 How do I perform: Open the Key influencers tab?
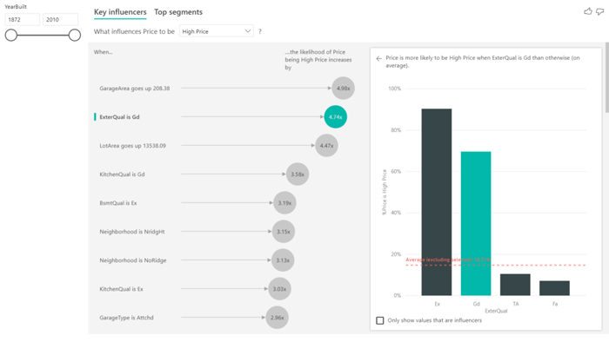click(120, 12)
